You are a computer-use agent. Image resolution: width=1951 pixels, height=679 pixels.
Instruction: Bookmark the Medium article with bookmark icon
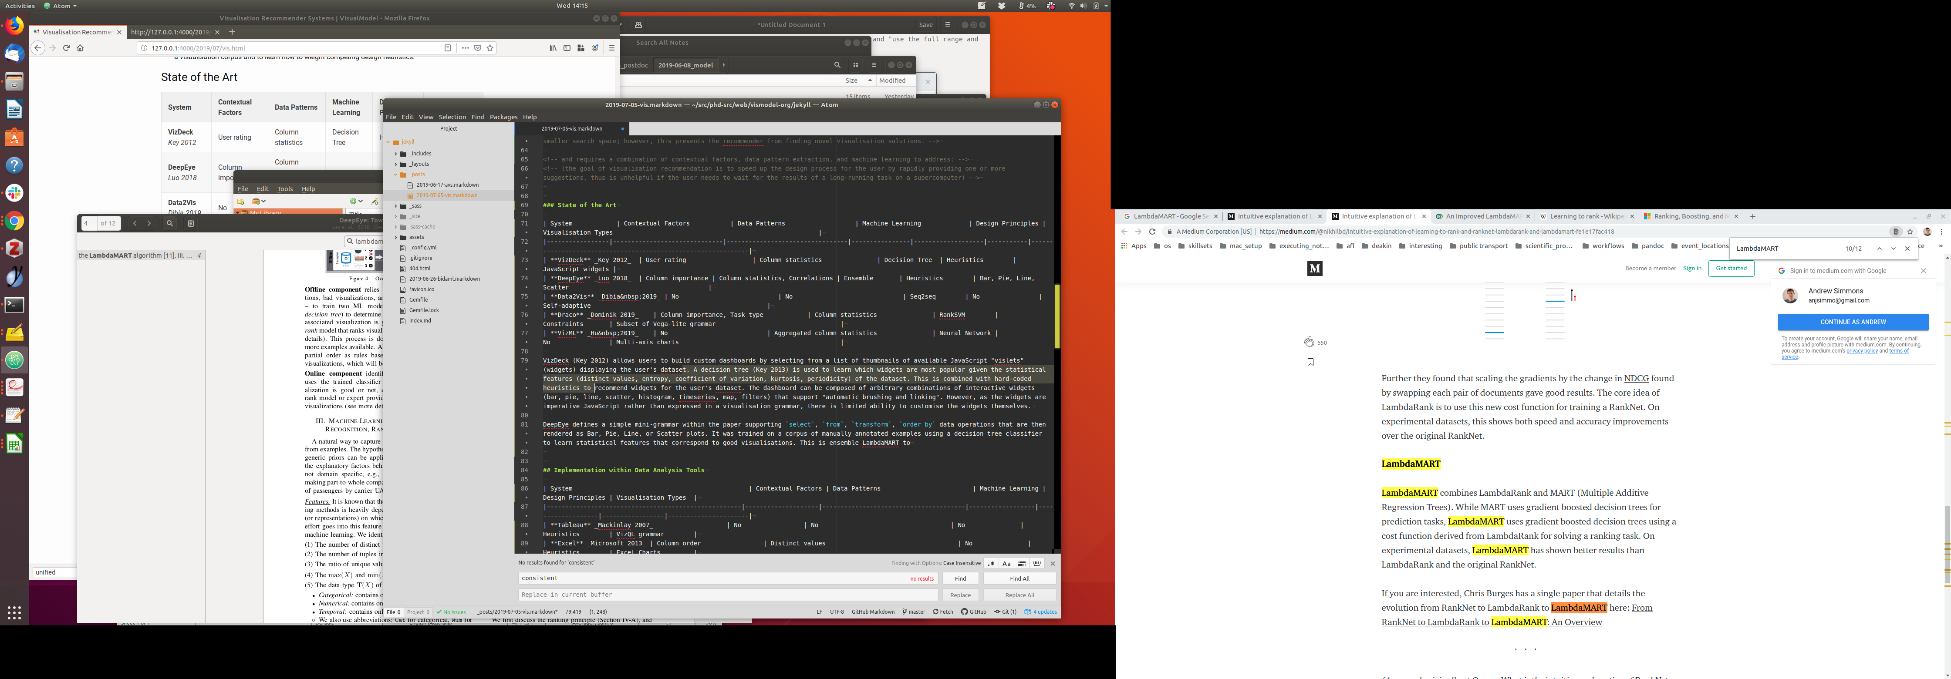[x=1310, y=362]
